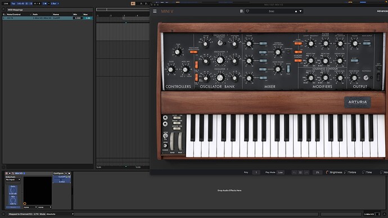Click the filter cutoff frequency knob
This screenshot has height=218, width=388.
[x=311, y=44]
